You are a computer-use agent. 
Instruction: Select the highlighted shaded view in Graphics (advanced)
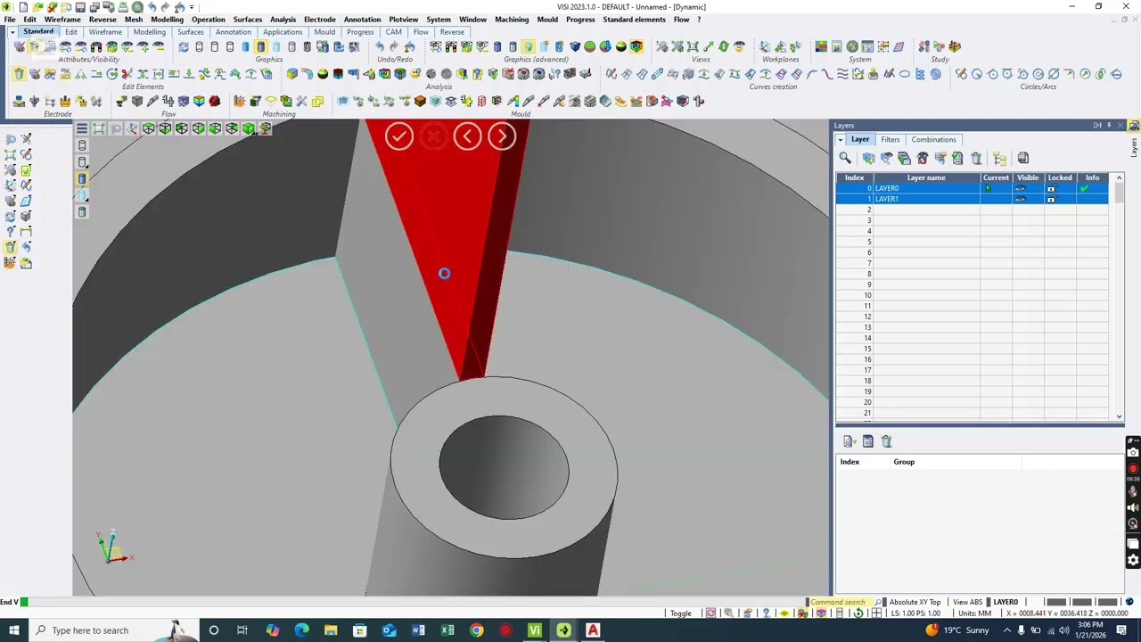coord(636,46)
